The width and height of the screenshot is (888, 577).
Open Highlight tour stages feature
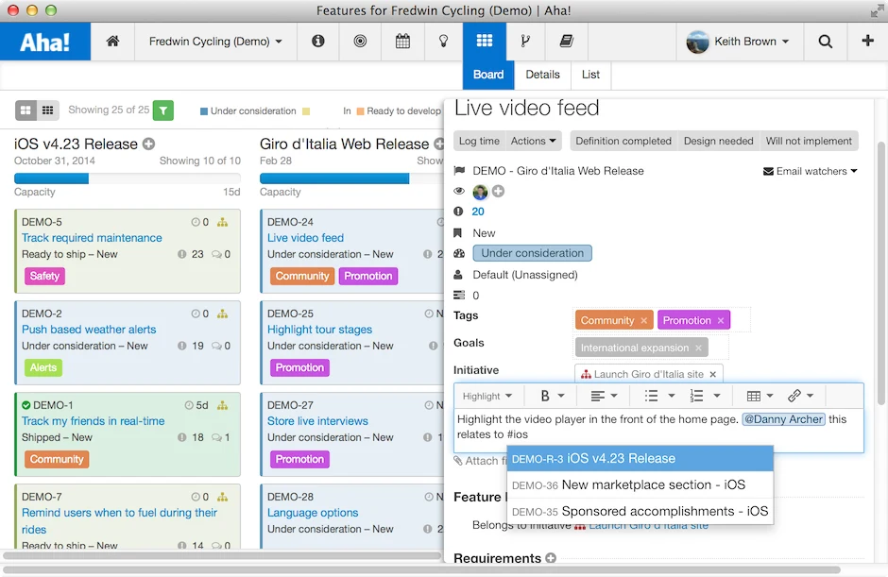coord(319,330)
